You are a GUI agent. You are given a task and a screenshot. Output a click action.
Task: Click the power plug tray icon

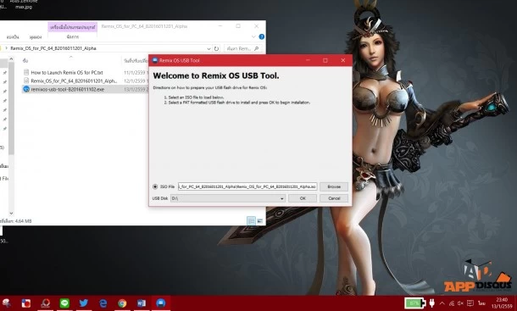(432, 303)
